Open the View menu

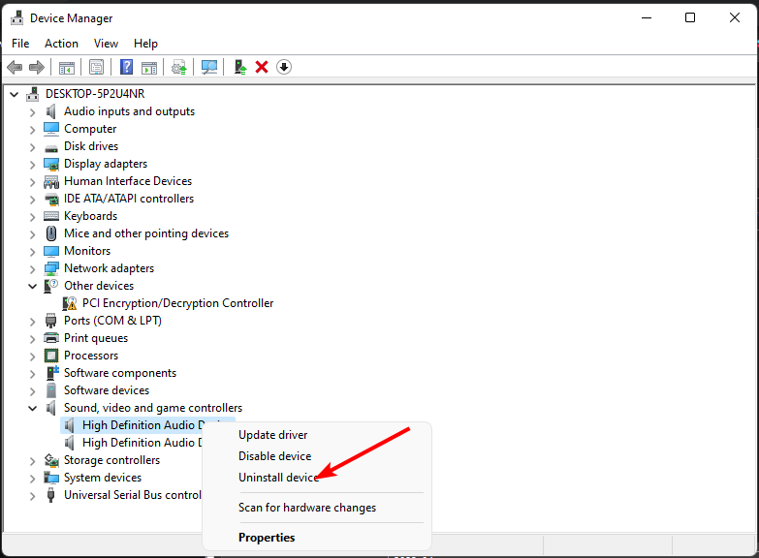pos(106,44)
